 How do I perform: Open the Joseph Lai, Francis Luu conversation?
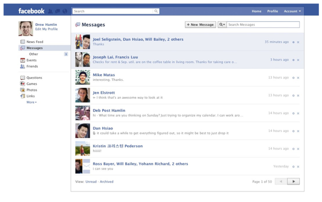click(x=115, y=57)
